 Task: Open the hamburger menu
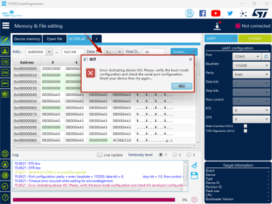(6, 26)
